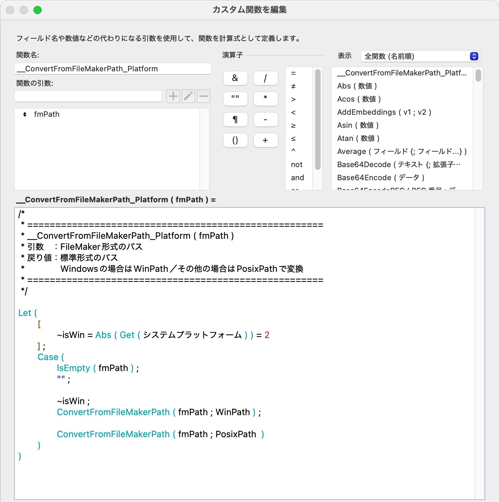Insert the minus operator
This screenshot has width=499, height=502.
click(266, 120)
